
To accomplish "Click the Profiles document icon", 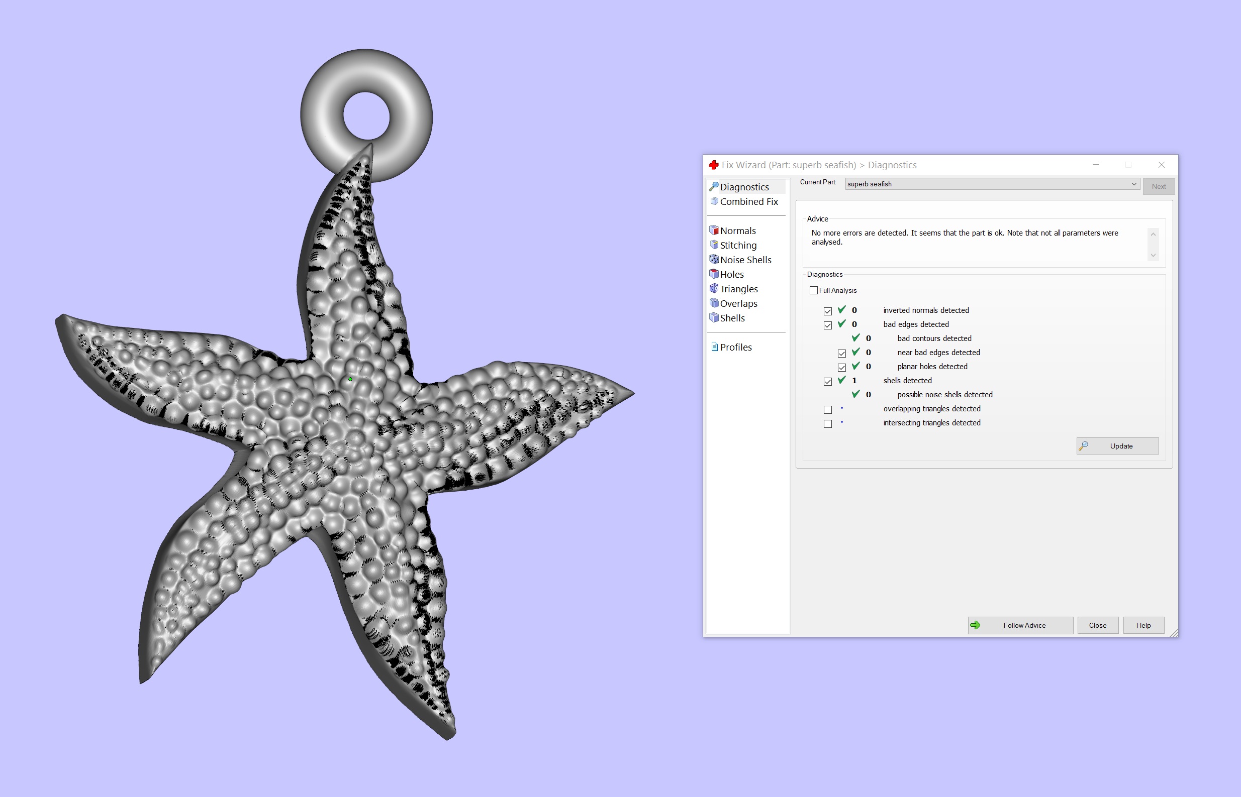I will click(x=714, y=347).
